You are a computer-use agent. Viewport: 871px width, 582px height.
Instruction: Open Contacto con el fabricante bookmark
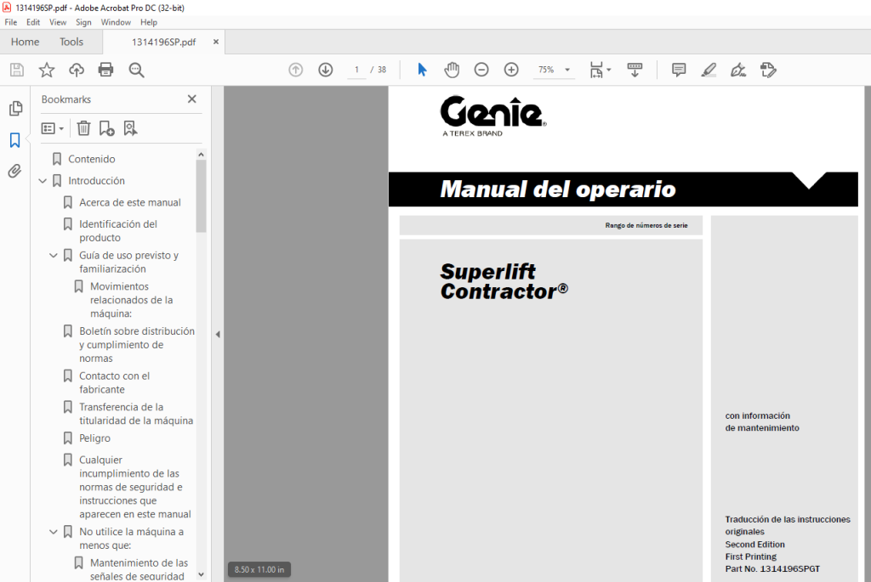click(x=115, y=383)
